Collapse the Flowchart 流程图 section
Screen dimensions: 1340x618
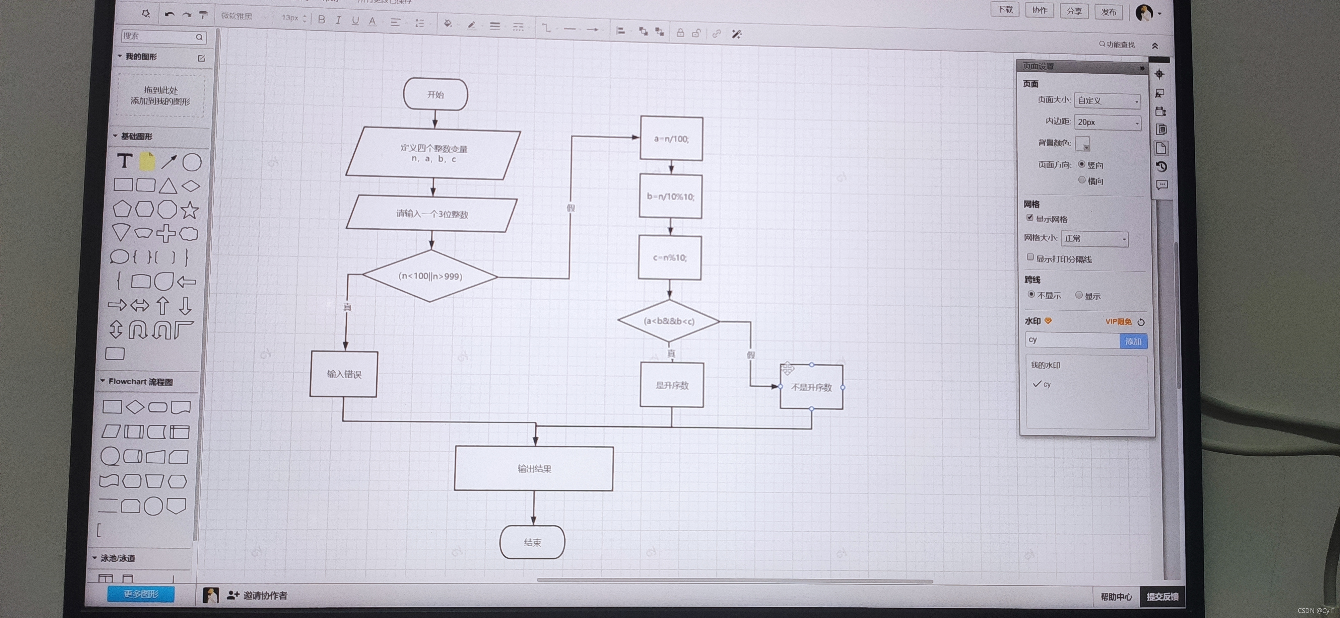[103, 380]
